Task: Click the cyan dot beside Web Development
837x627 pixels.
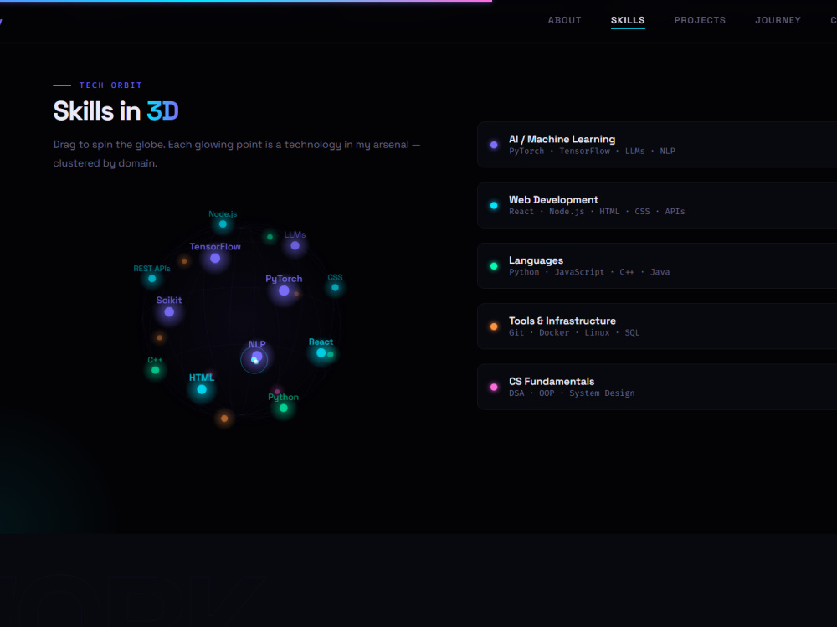Action: pos(494,205)
